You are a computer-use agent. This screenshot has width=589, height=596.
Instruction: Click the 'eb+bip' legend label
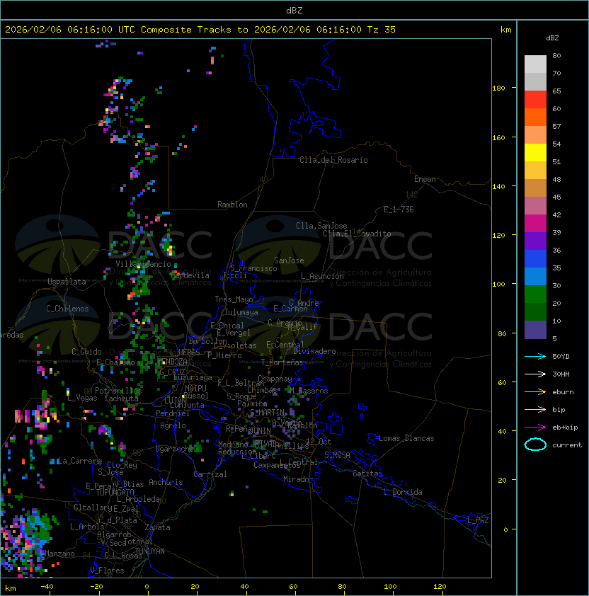click(x=565, y=428)
